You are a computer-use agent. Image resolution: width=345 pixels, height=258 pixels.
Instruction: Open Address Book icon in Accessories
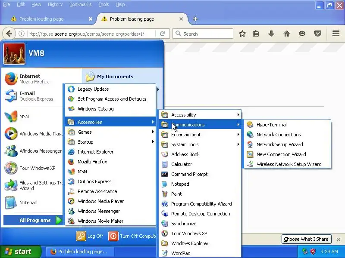click(165, 154)
